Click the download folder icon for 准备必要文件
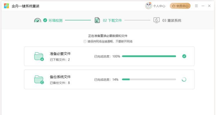216x115 pixels. 39,56
